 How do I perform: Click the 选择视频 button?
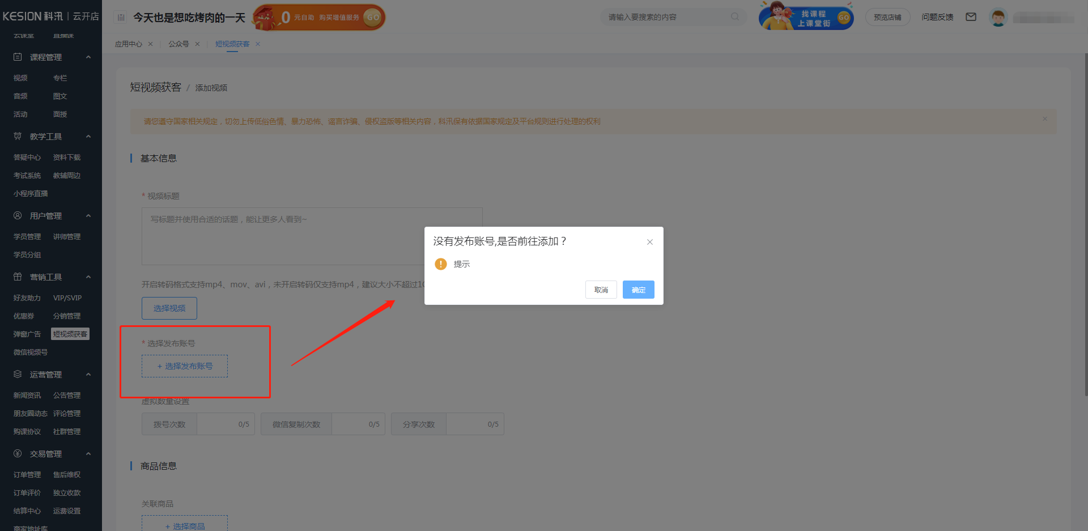pos(169,308)
